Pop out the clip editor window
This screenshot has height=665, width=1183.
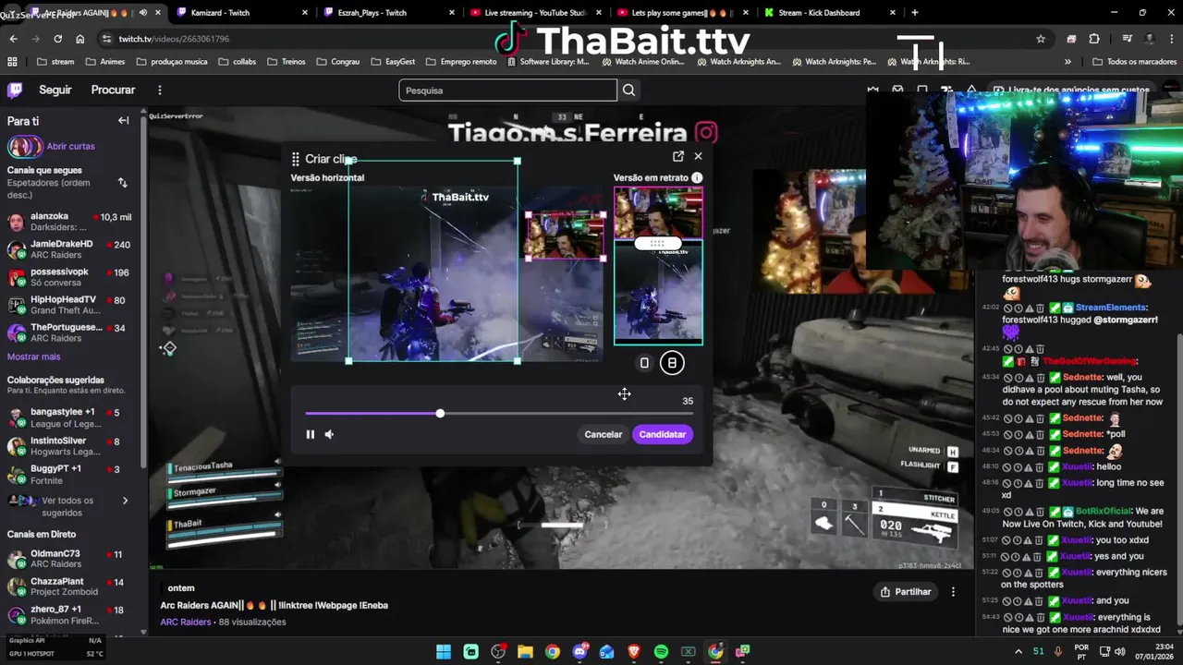(x=678, y=156)
